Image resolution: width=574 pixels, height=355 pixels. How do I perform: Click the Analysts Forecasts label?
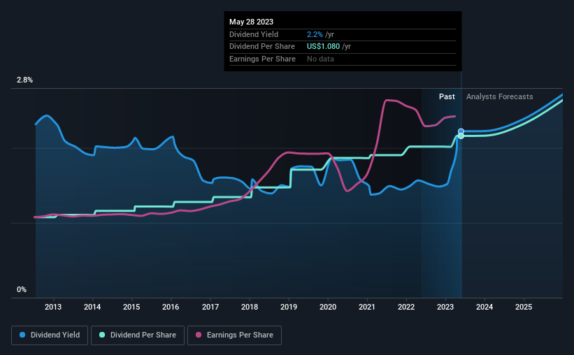500,96
